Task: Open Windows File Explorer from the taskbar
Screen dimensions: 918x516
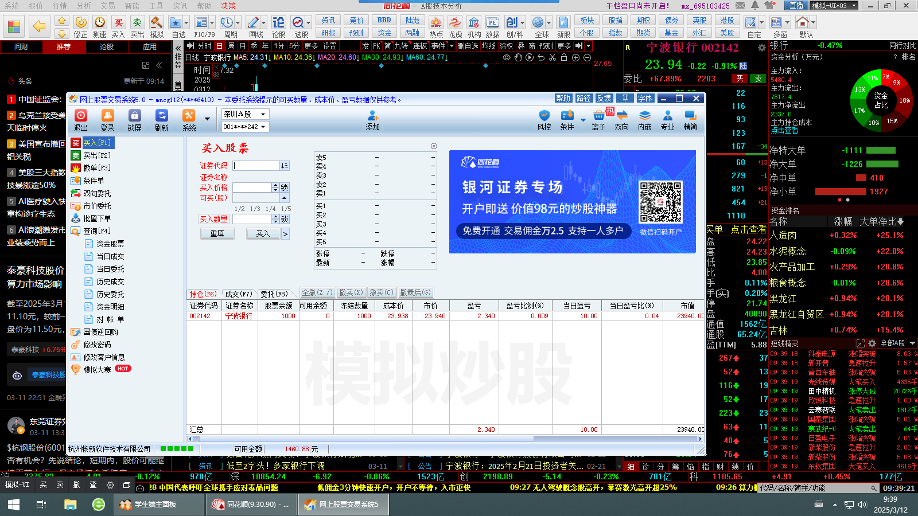Action: coord(70,505)
